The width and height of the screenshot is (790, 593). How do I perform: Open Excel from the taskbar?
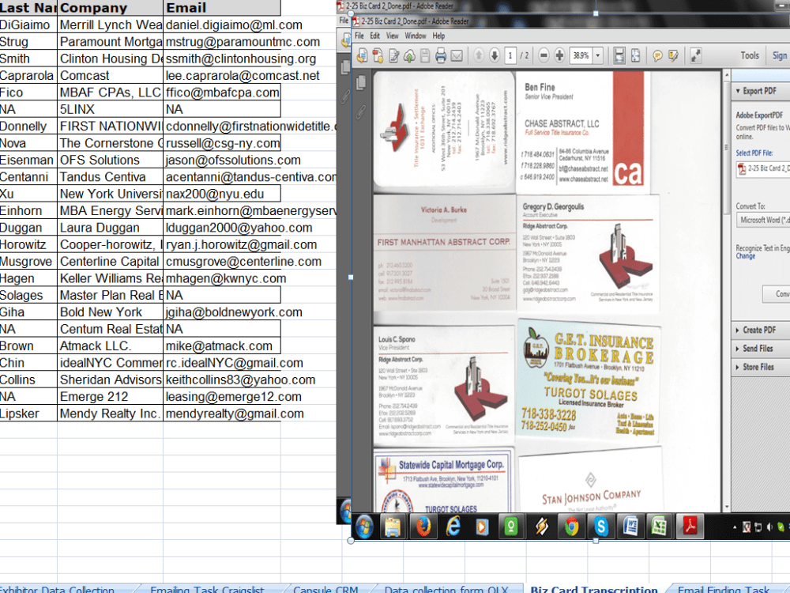tap(660, 527)
